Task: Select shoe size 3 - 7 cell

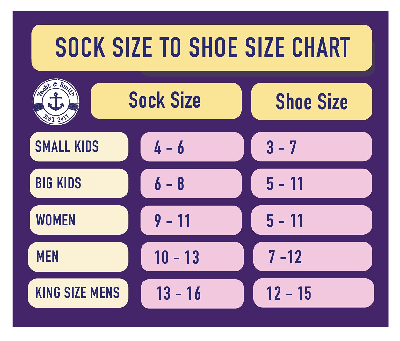Action: pos(311,147)
